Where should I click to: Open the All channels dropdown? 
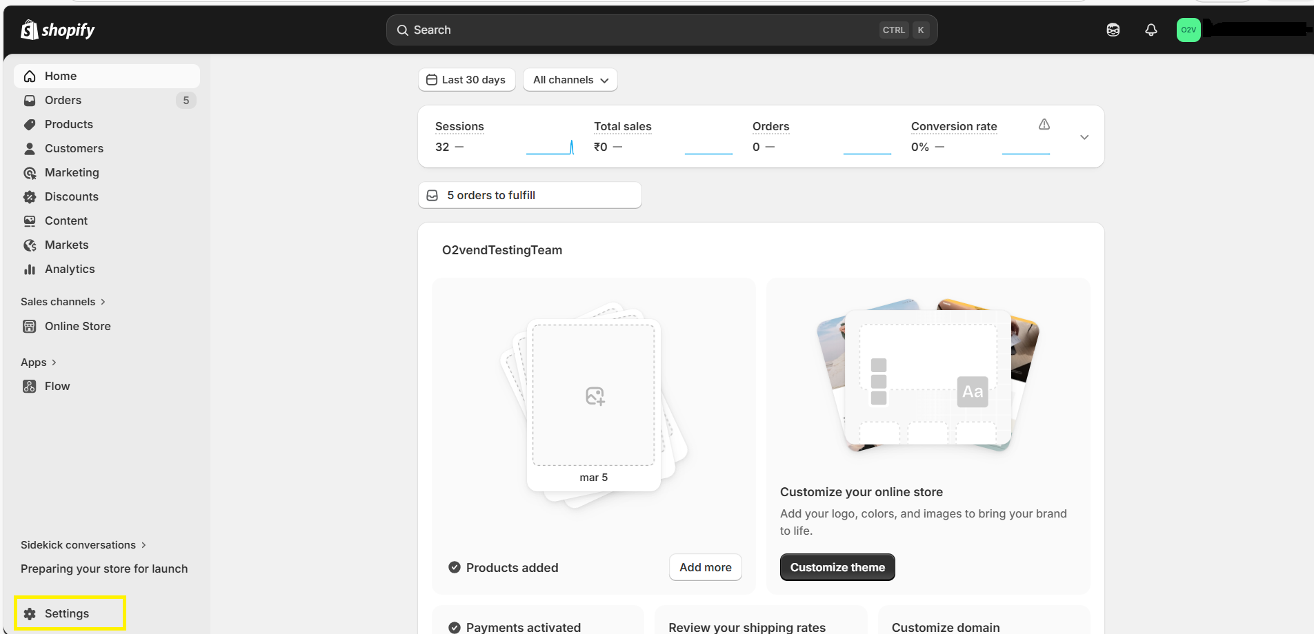point(570,80)
